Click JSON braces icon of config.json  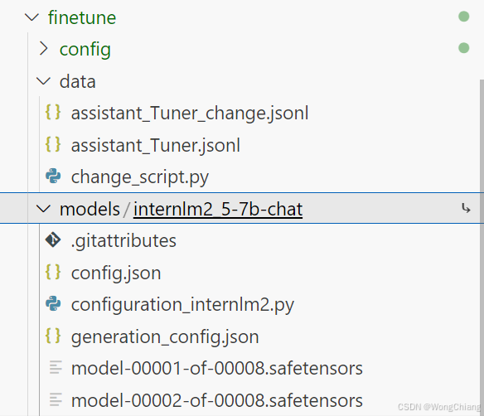pos(53,272)
